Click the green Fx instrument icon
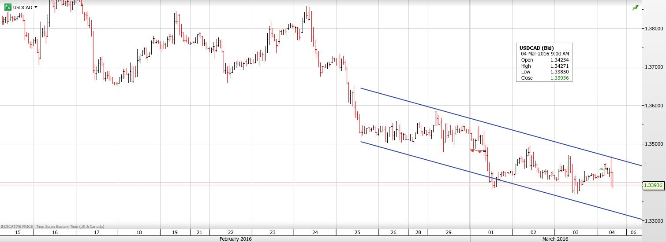Screen dimensions: 666x242 8,7
